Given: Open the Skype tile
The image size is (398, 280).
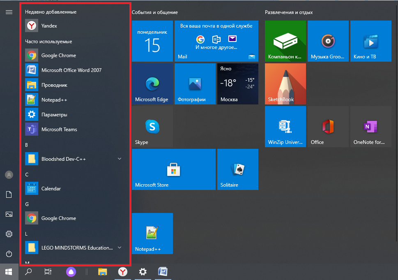Looking at the screenshot, I should click(152, 127).
